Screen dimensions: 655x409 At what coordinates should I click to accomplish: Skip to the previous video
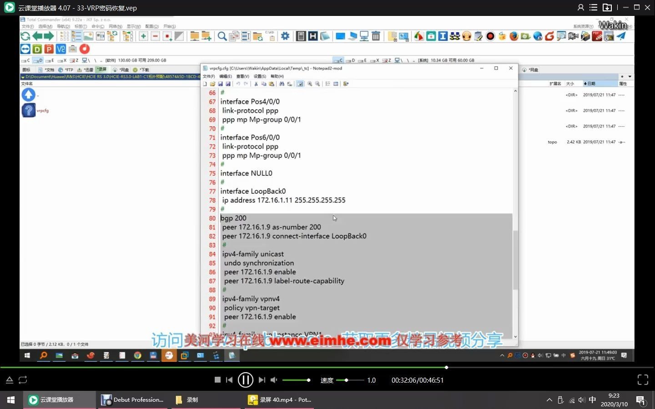point(229,380)
